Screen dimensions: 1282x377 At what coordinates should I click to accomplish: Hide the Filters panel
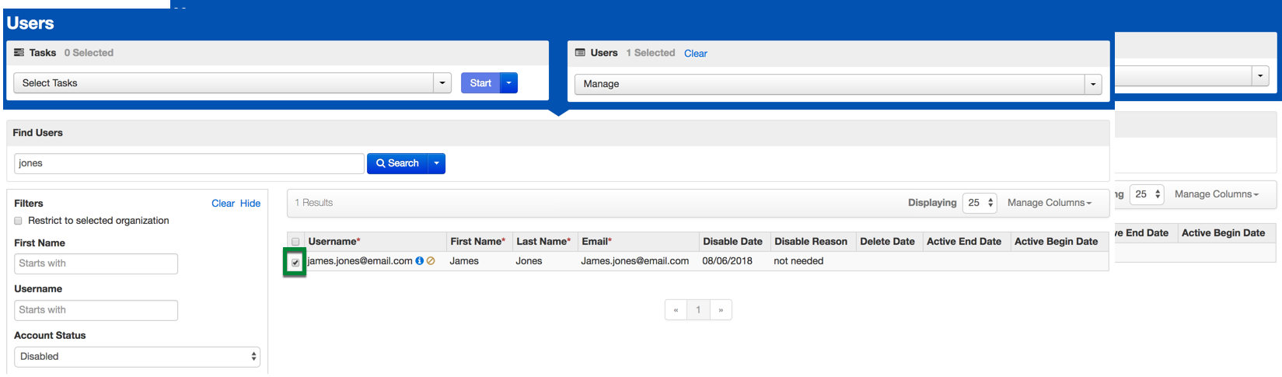pos(250,204)
